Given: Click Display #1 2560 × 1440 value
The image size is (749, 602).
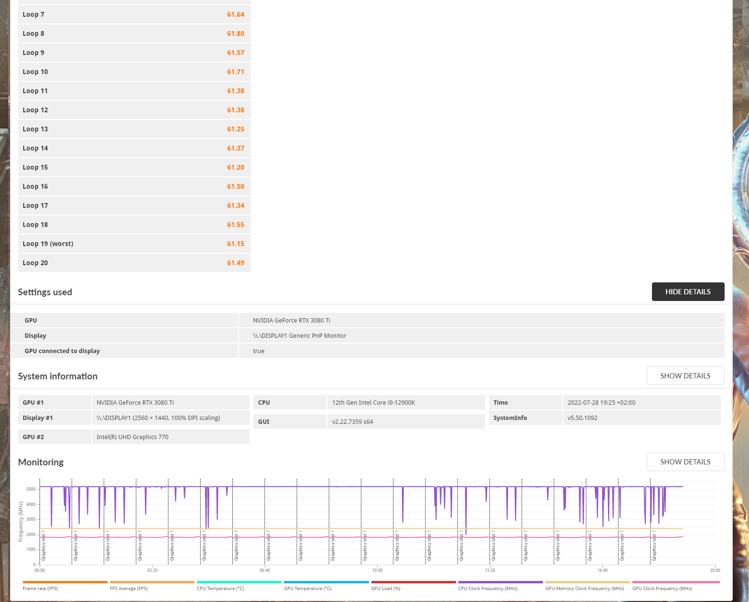Looking at the screenshot, I should click(158, 418).
